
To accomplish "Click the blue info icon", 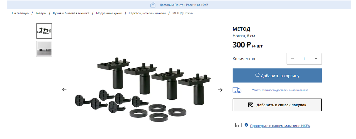I will point(246,125).
